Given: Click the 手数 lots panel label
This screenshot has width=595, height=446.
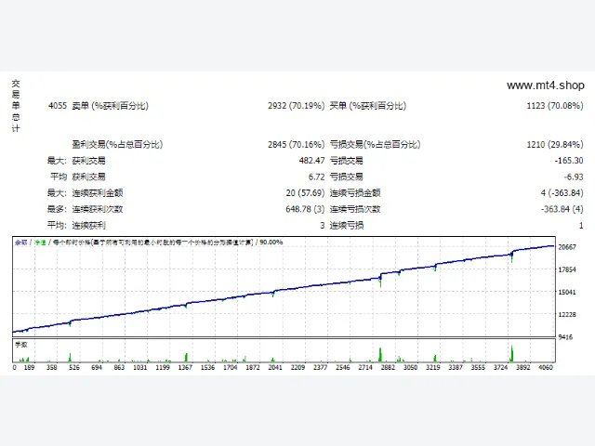Looking at the screenshot, I should [x=20, y=345].
